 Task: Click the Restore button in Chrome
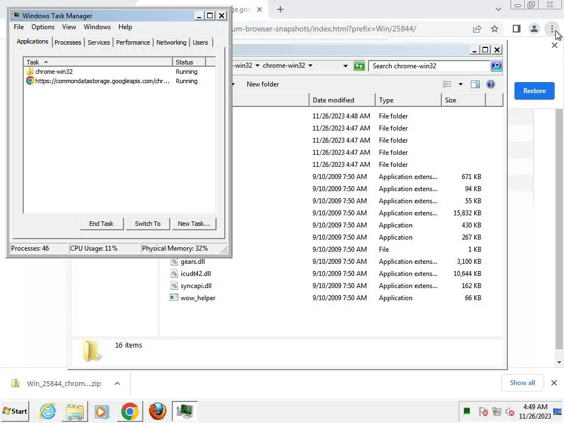534,91
